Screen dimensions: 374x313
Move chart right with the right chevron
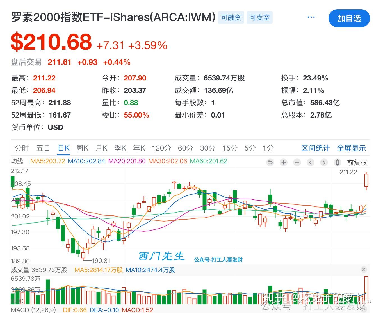[x=324, y=162]
